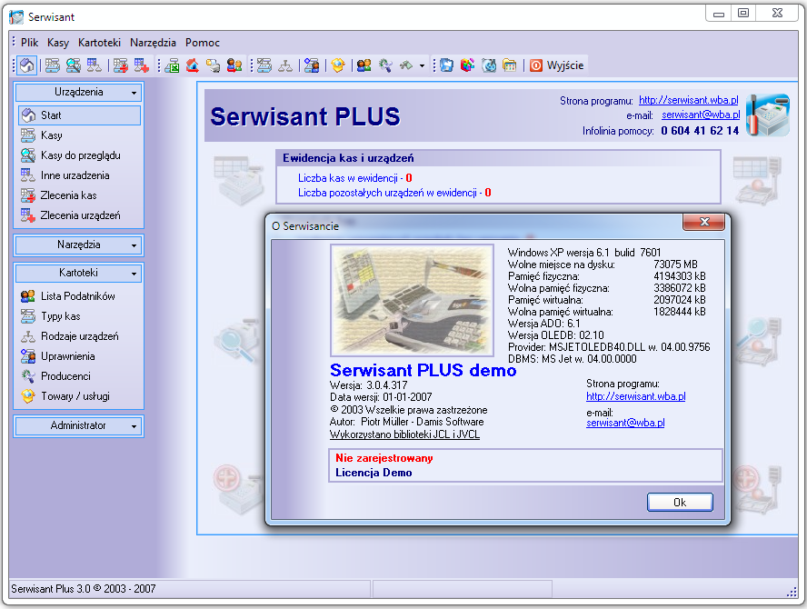This screenshot has height=609, width=807.
Task: Open the Pomoc menu
Action: coord(203,43)
